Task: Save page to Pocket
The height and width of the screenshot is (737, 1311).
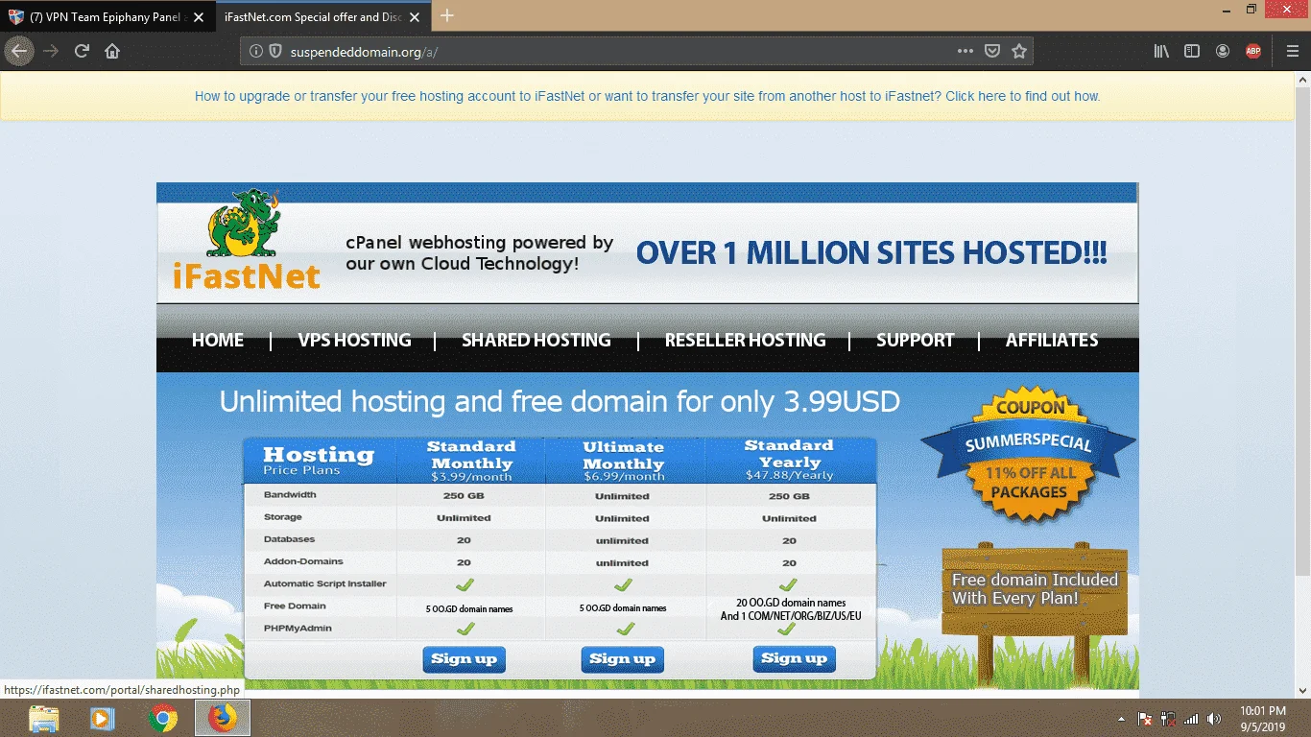Action: tap(993, 51)
